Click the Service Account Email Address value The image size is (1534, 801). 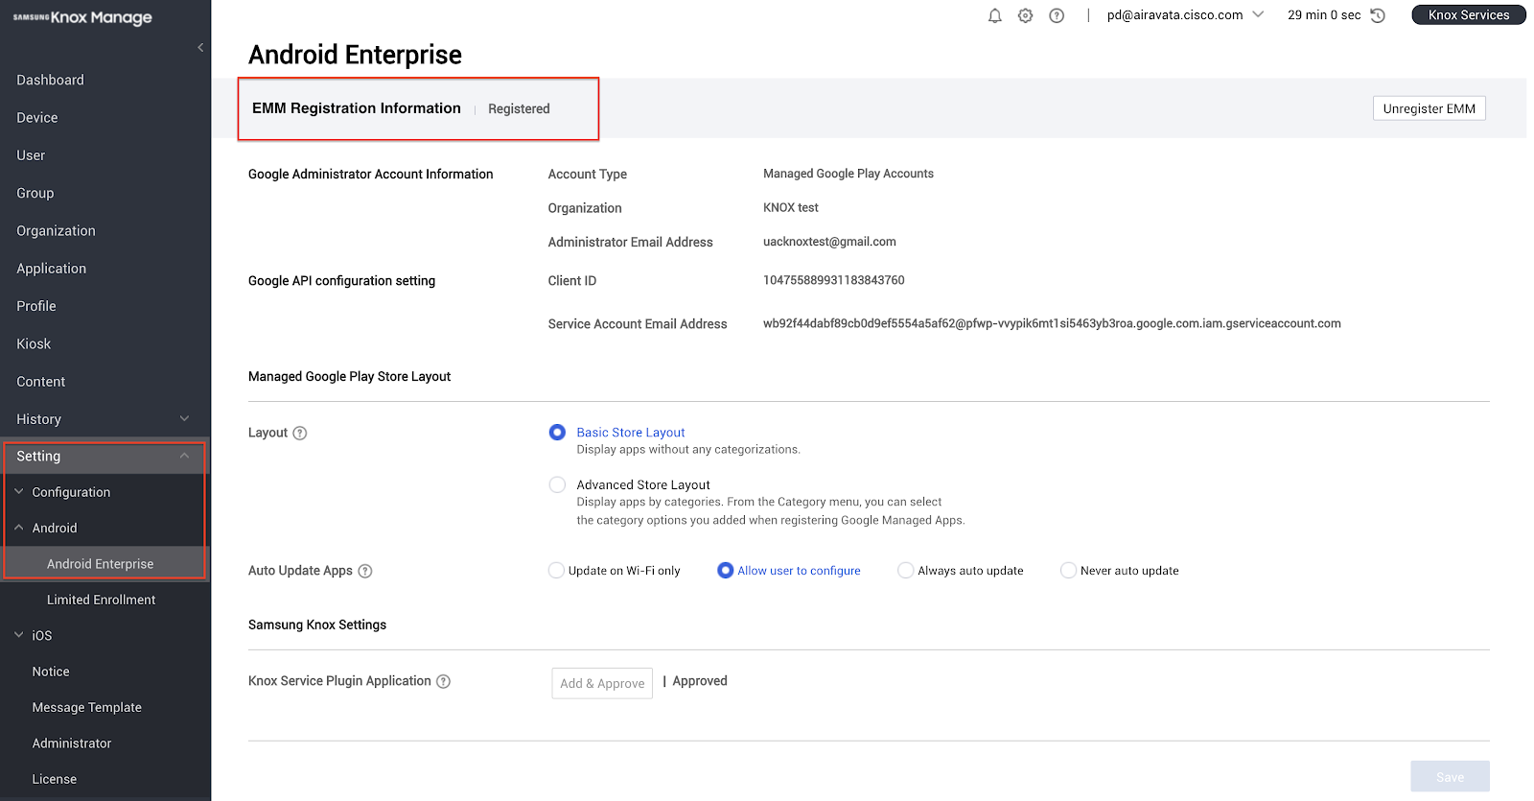(1052, 323)
